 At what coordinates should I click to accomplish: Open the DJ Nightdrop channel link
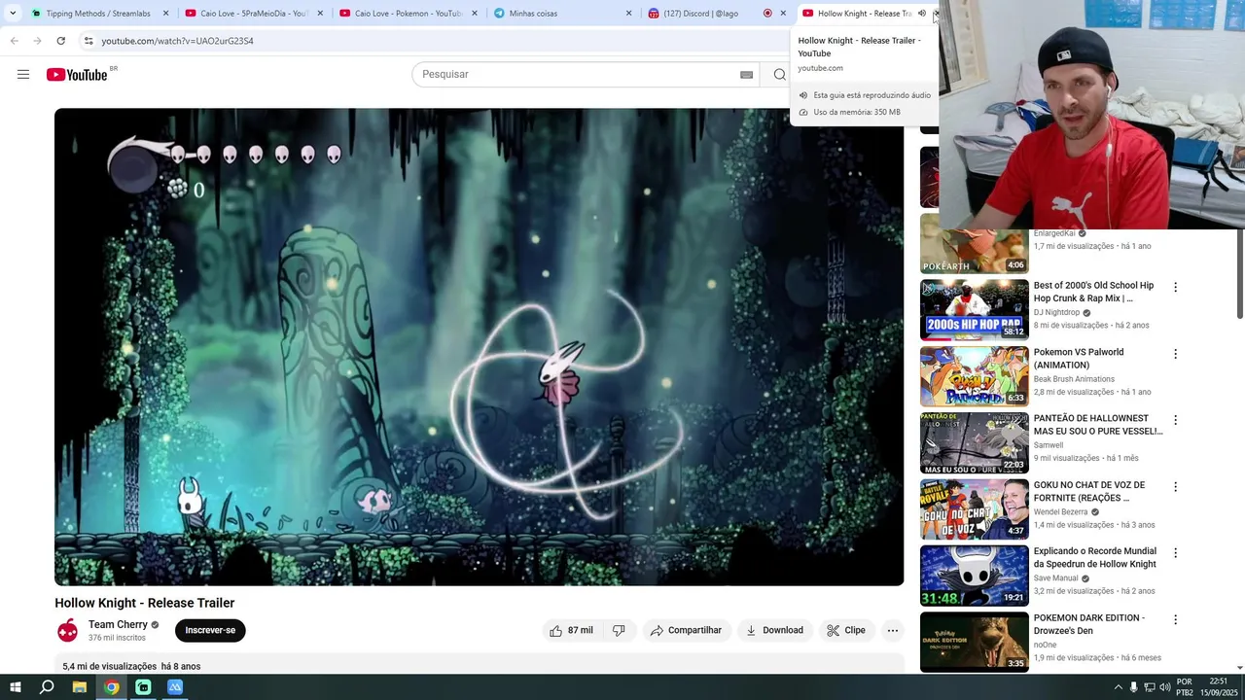click(1056, 313)
